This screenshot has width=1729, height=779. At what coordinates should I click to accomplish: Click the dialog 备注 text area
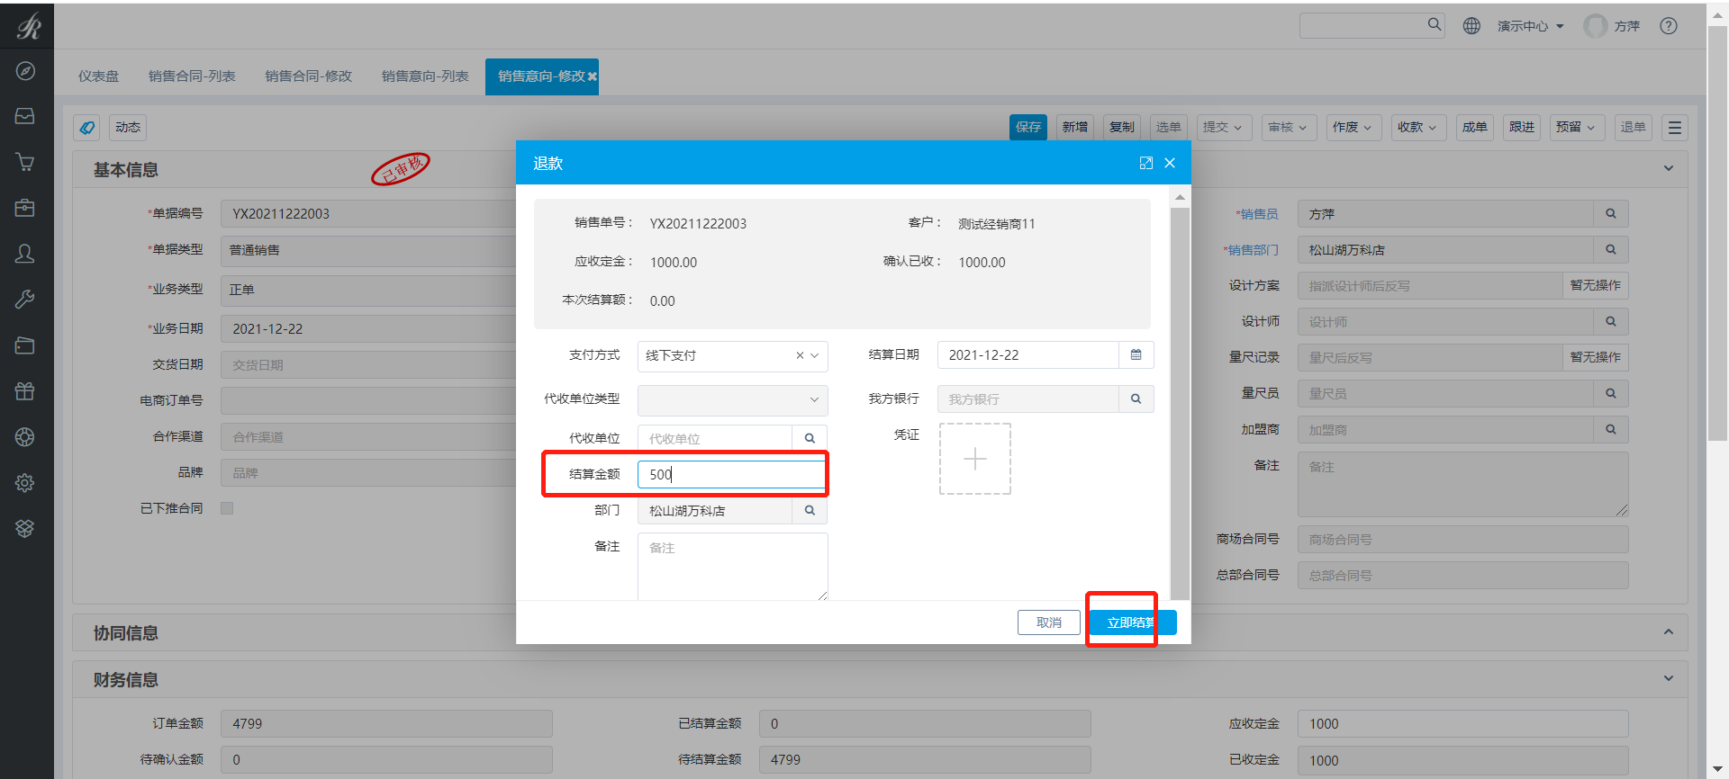click(732, 566)
